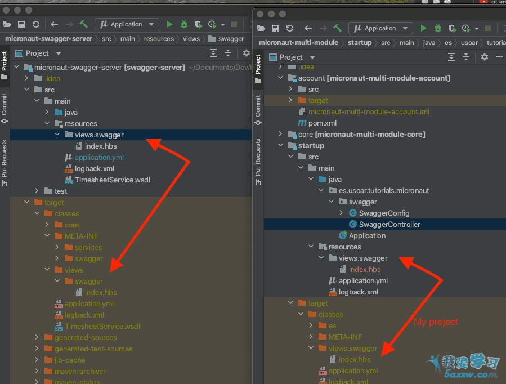Synchronize icon in right window toolbar
The image size is (506, 384).
click(x=290, y=28)
